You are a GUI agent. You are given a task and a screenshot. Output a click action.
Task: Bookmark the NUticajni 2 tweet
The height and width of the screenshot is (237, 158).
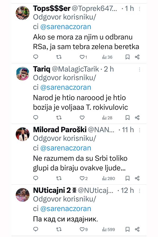127,229
